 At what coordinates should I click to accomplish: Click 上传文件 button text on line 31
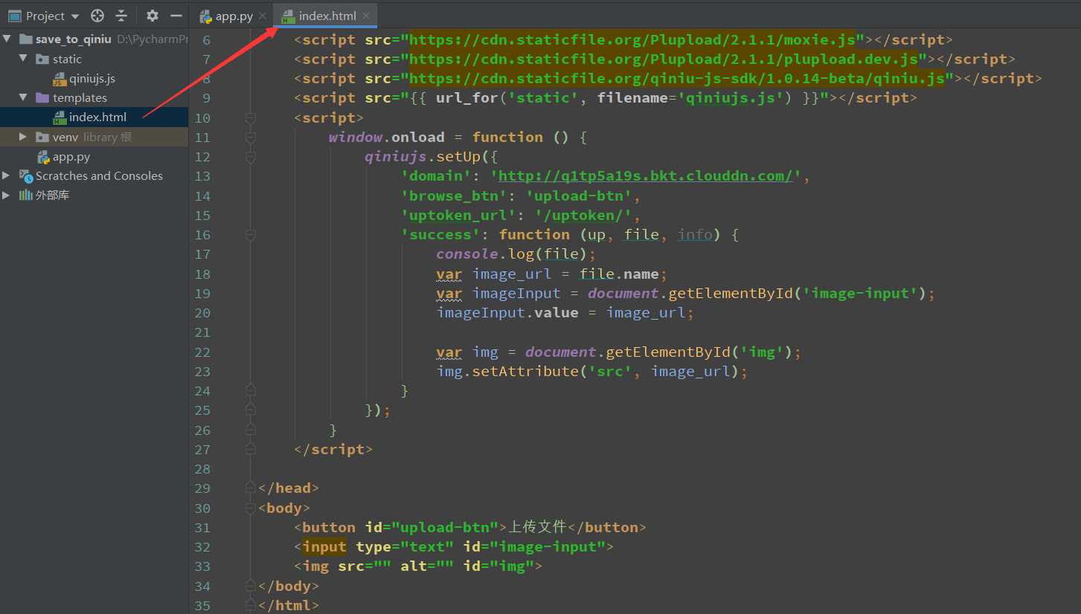pos(537,527)
